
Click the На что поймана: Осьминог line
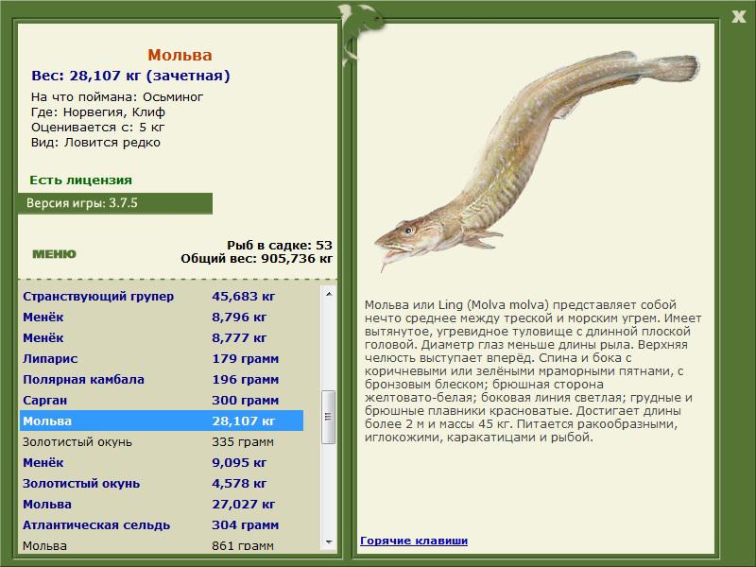click(117, 97)
